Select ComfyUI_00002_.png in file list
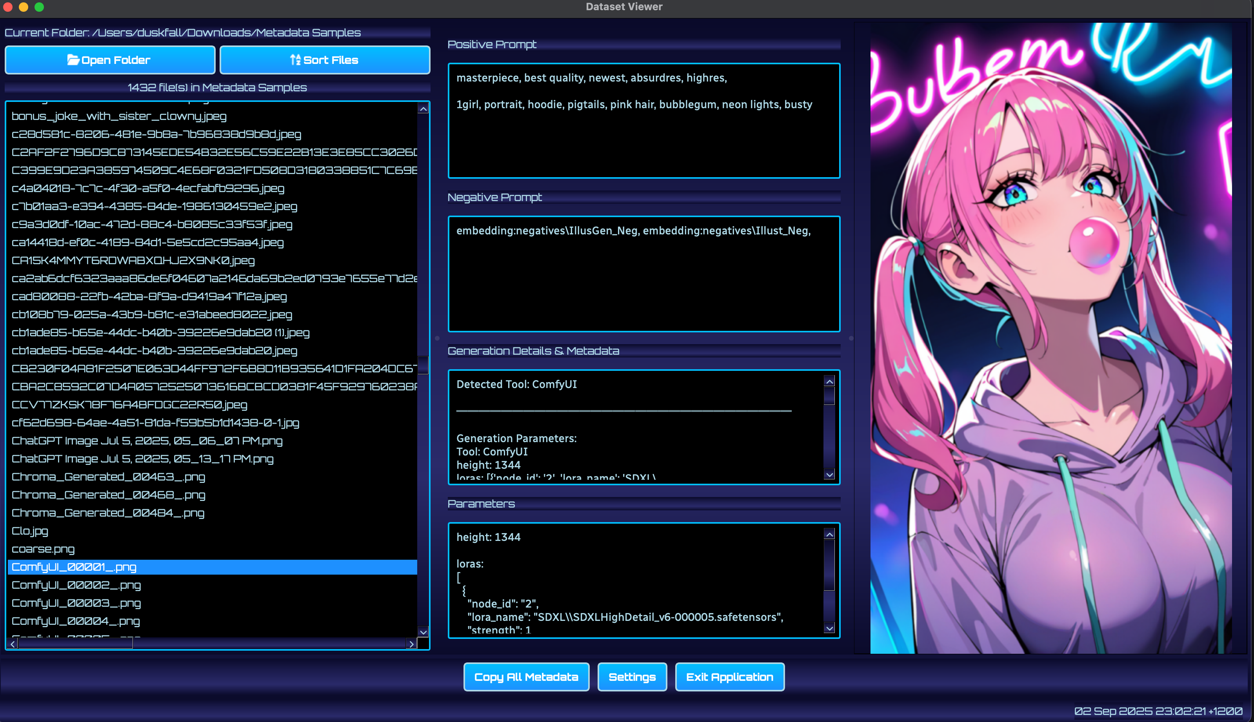The image size is (1254, 722). point(76,585)
